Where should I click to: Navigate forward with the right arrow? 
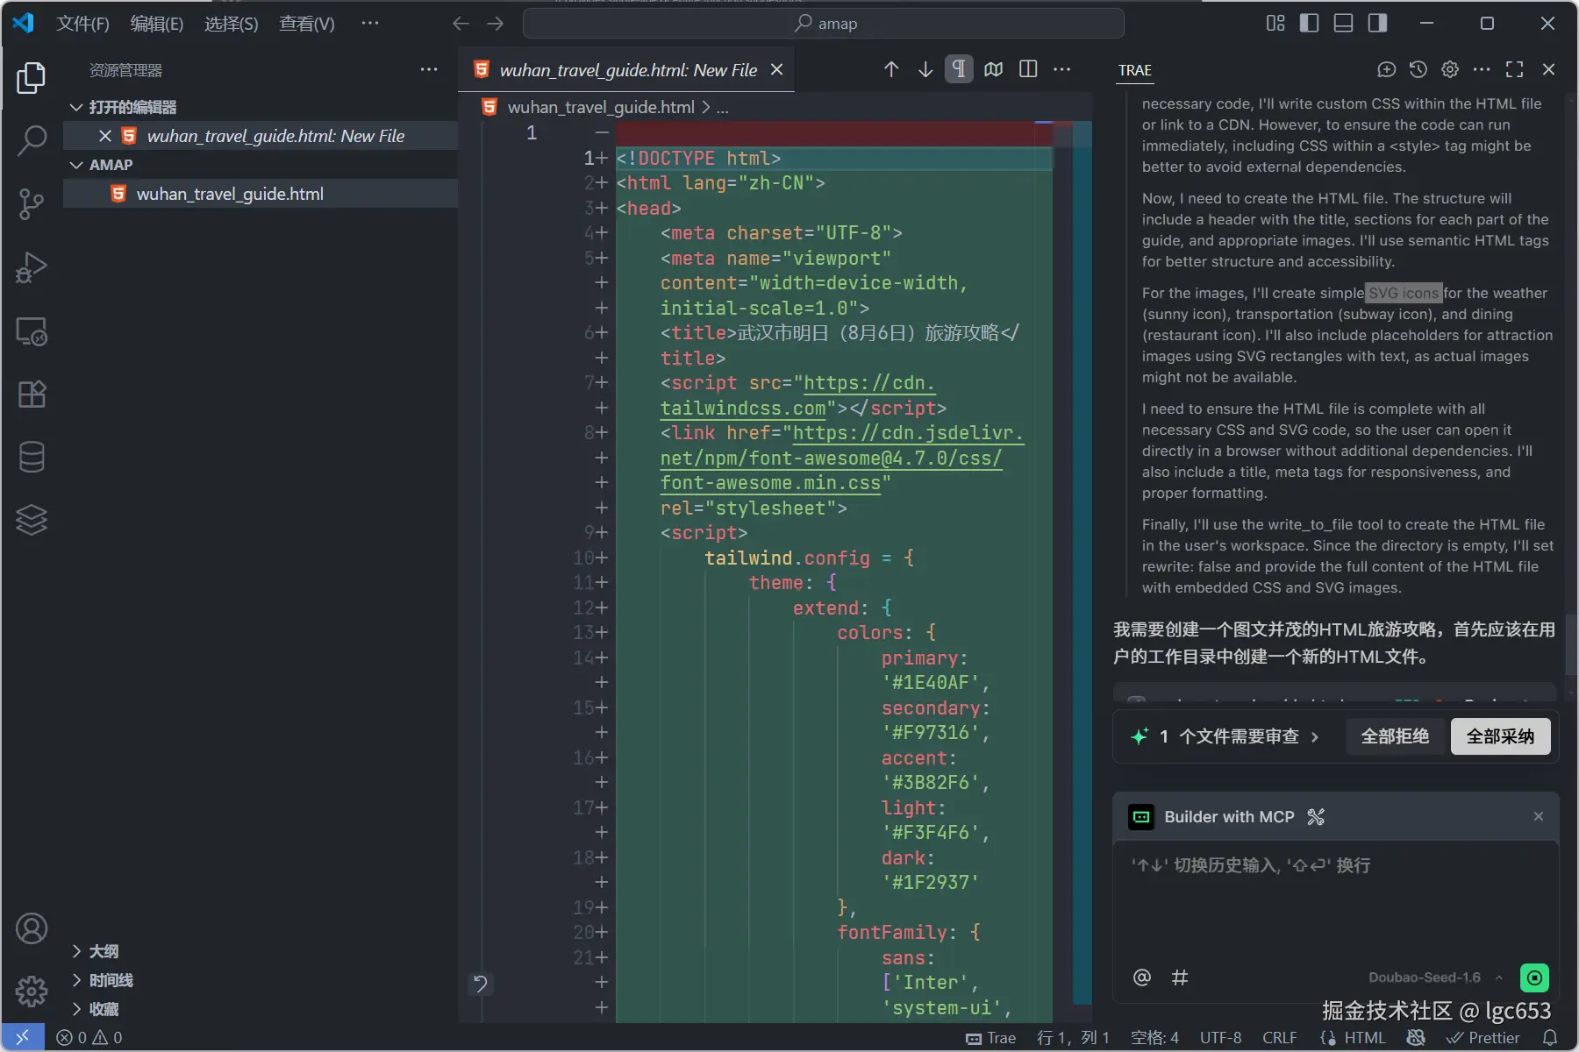[x=496, y=24]
